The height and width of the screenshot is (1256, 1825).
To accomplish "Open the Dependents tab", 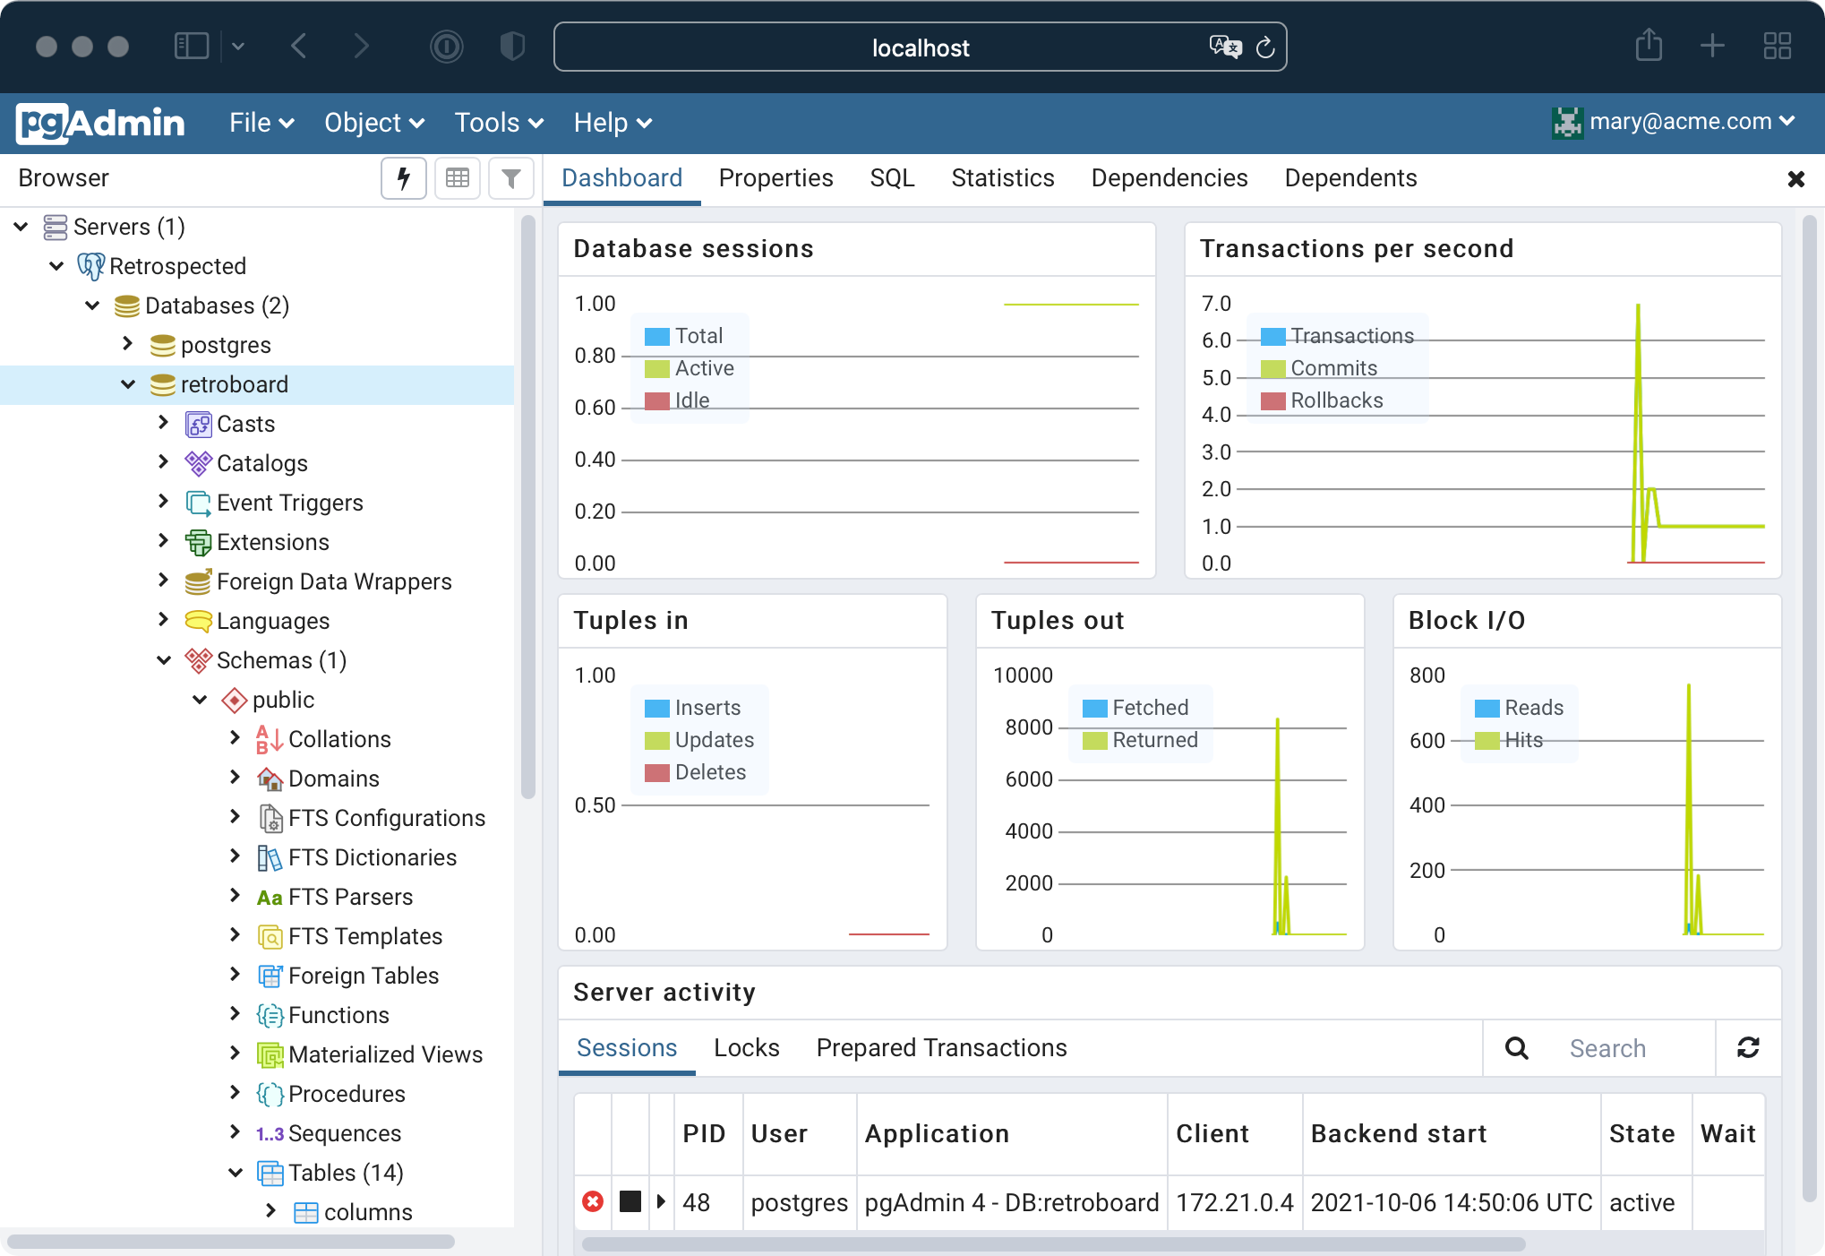I will (1350, 178).
